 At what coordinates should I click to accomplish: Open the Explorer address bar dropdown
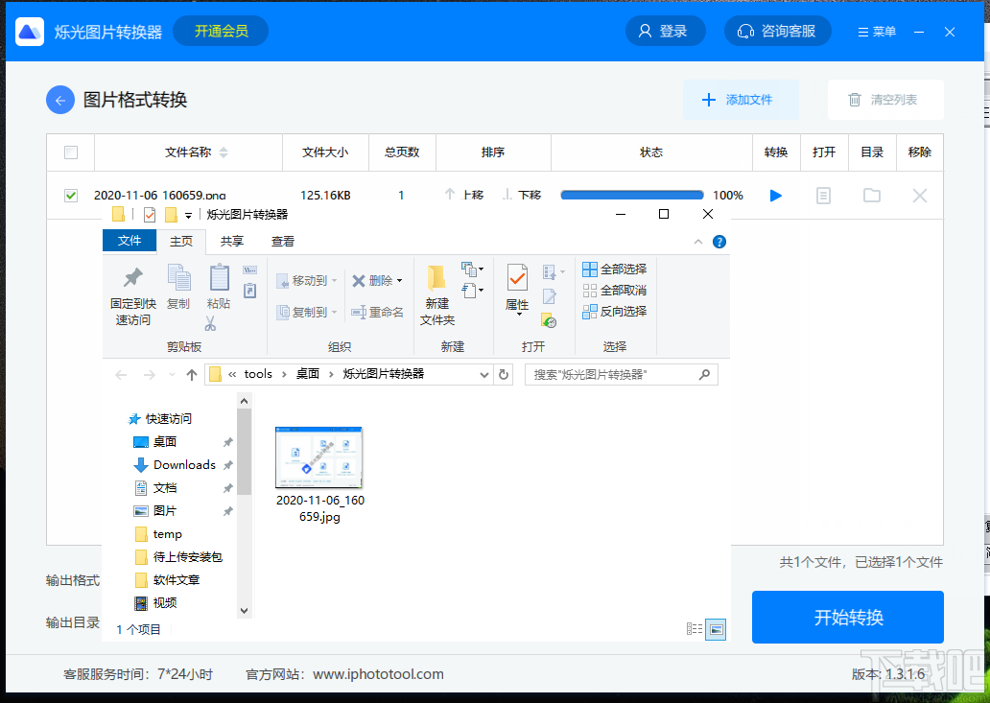point(484,374)
